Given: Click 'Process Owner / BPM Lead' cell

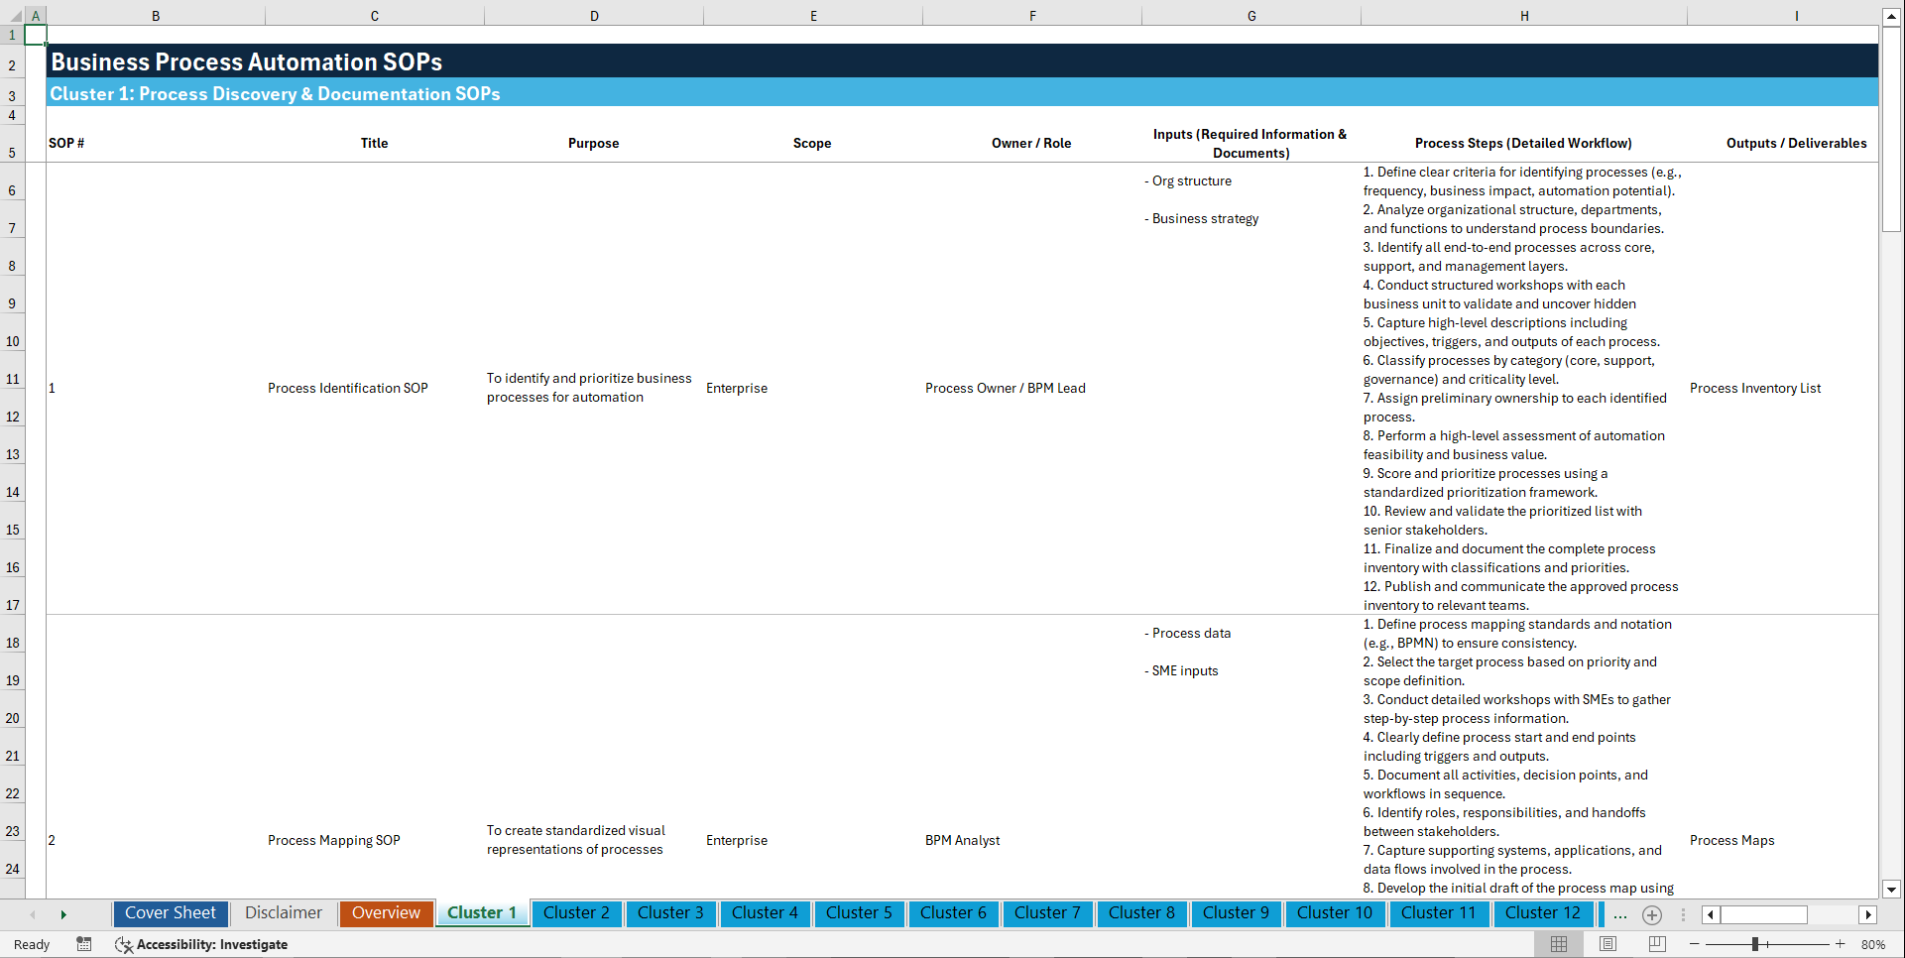Looking at the screenshot, I should coord(1032,388).
